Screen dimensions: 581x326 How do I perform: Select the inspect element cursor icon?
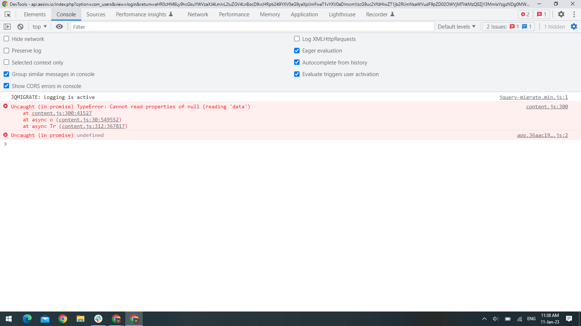[8, 14]
